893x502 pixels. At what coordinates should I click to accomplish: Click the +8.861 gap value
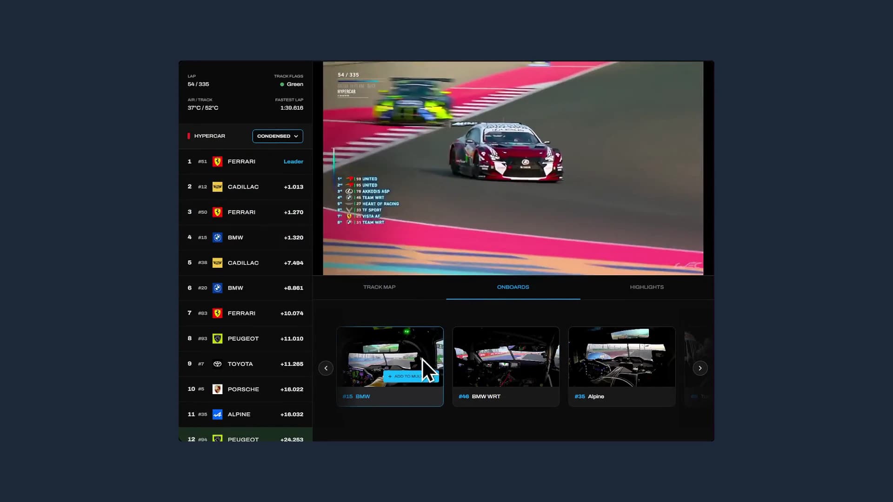[293, 288]
